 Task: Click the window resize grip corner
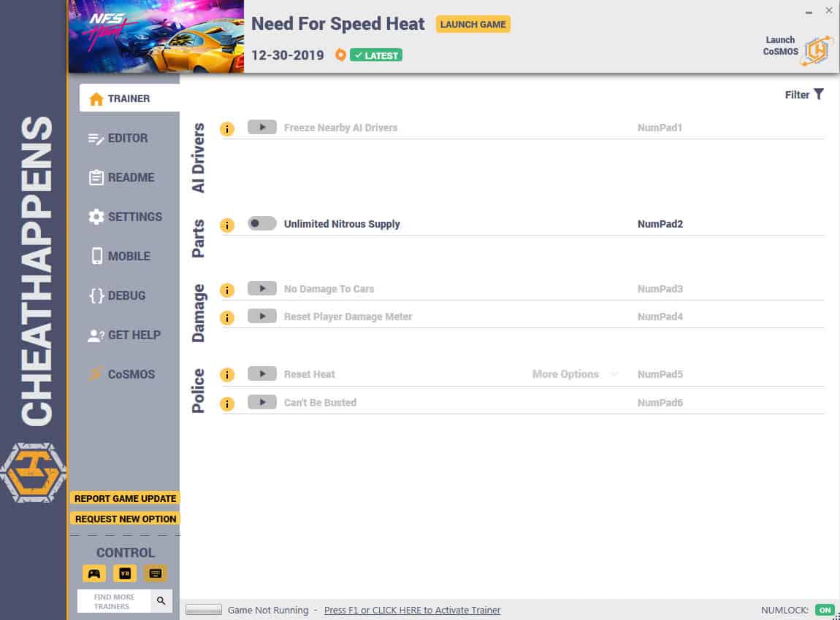[x=836, y=616]
